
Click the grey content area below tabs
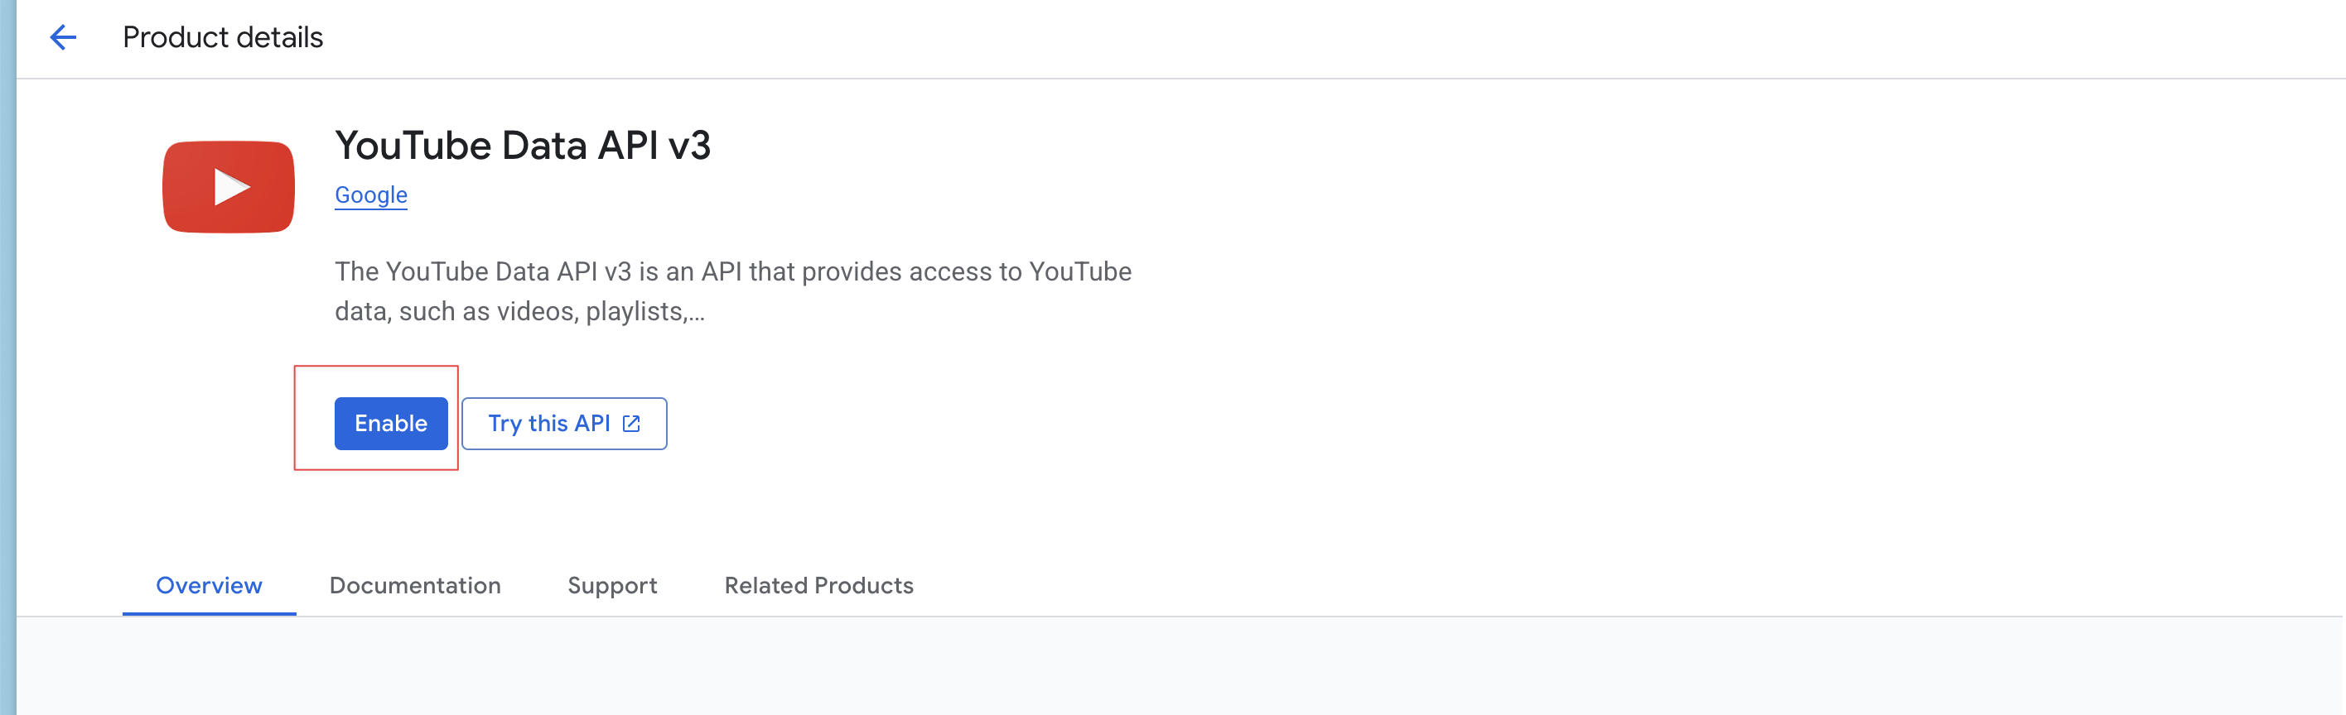click(1180, 666)
